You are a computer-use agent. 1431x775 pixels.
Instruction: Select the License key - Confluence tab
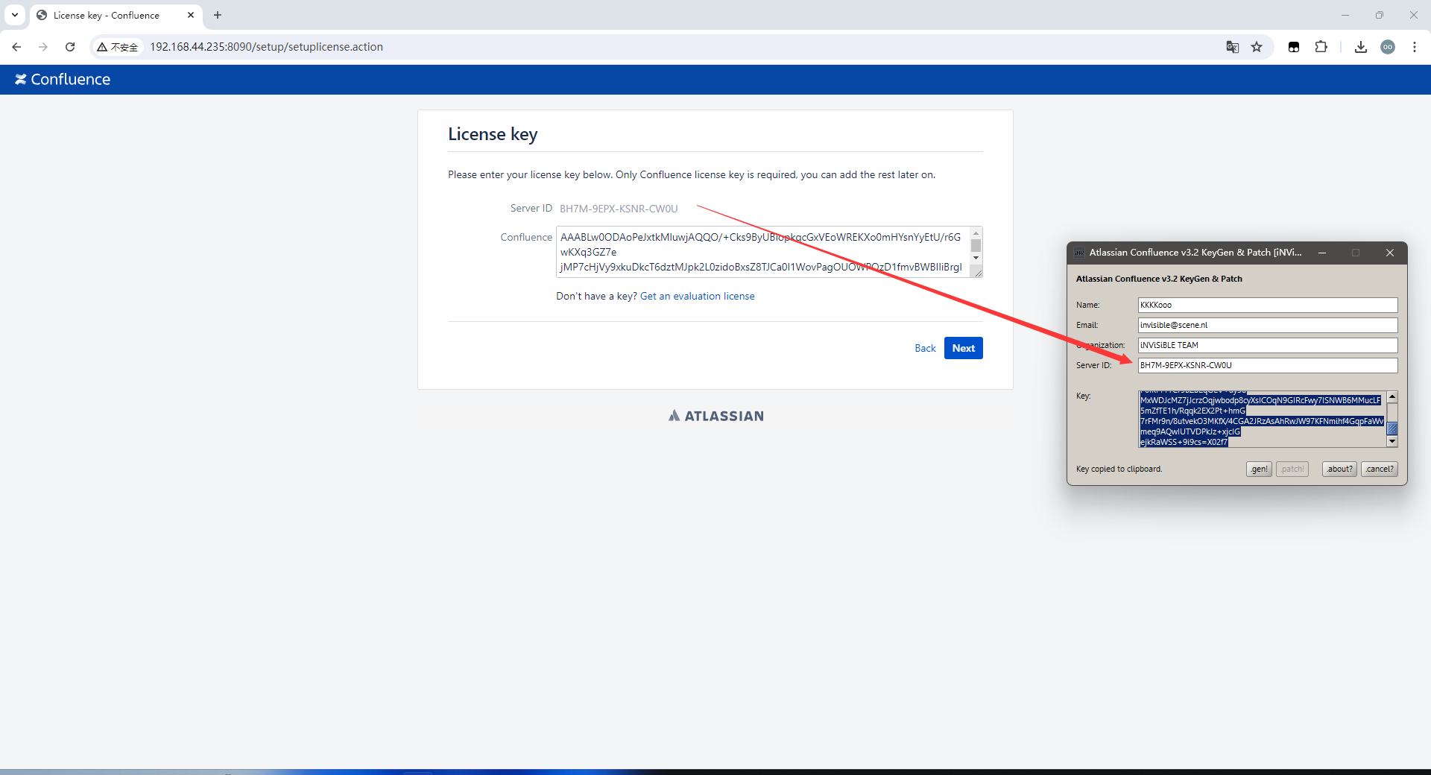click(116, 16)
